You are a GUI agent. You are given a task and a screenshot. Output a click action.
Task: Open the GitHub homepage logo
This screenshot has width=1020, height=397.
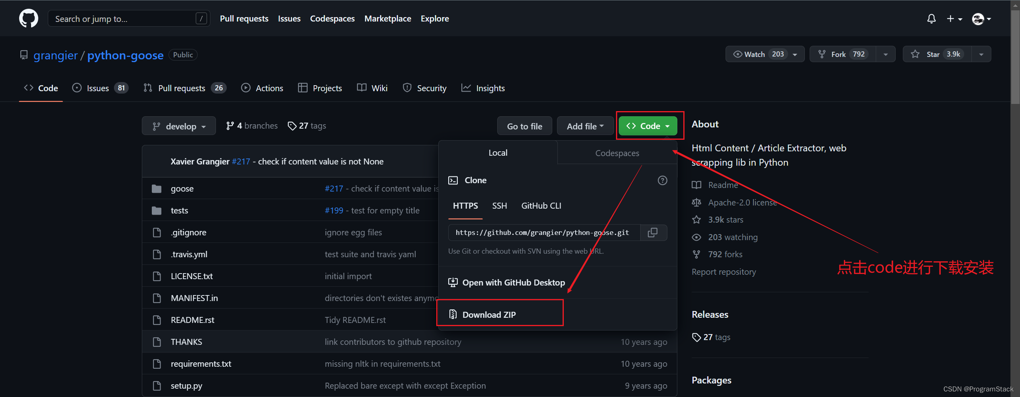click(29, 18)
